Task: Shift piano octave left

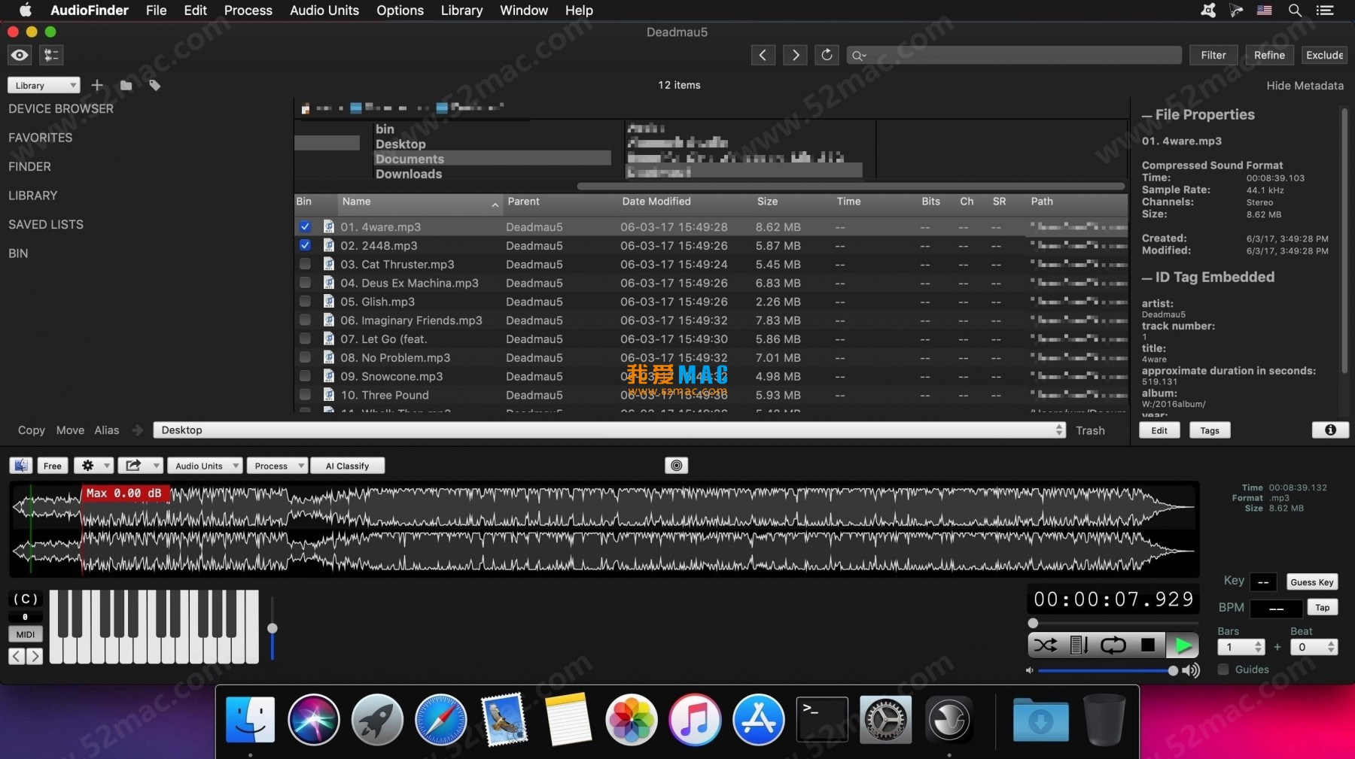Action: tap(17, 656)
